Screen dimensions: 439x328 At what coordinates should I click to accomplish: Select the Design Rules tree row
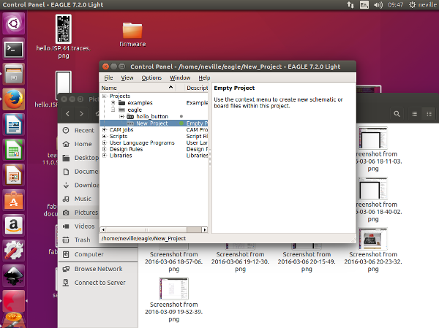click(154, 149)
